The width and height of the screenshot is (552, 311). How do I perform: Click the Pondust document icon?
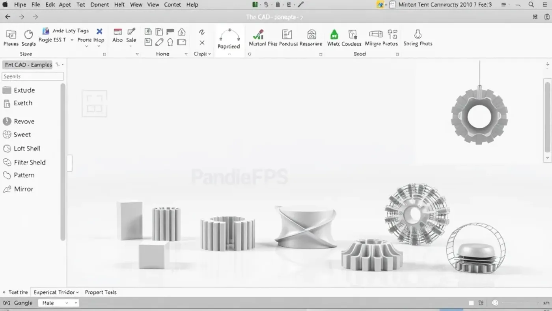click(x=287, y=34)
